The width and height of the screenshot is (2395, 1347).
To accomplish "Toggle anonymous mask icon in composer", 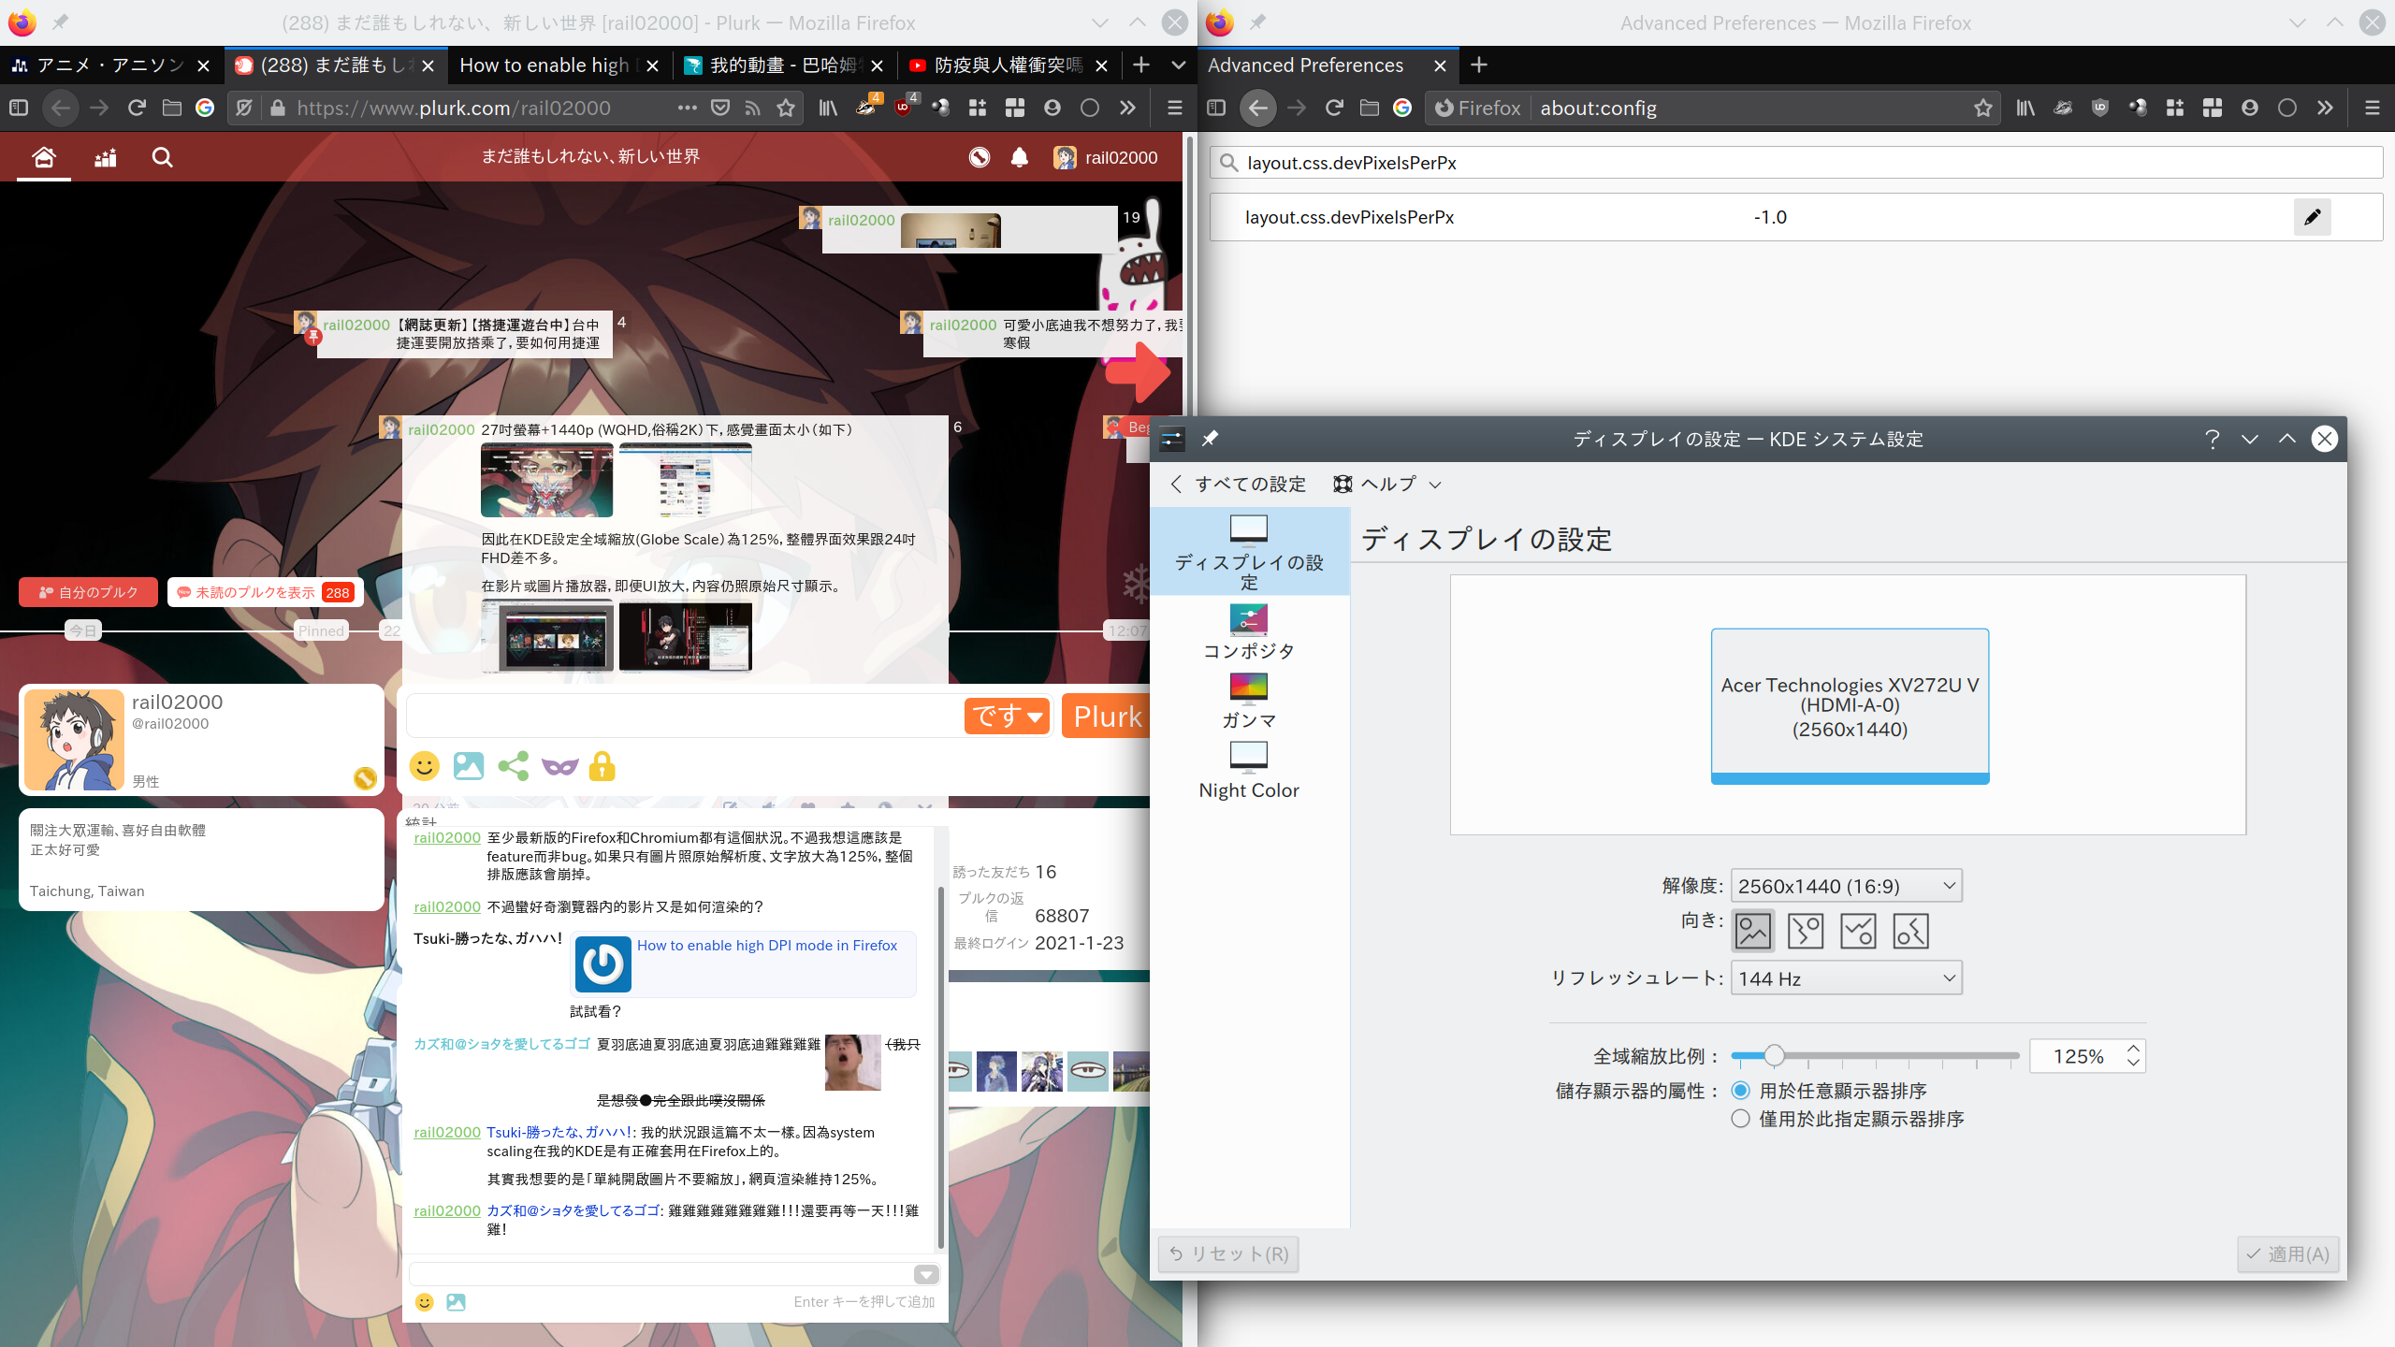I will coord(559,766).
